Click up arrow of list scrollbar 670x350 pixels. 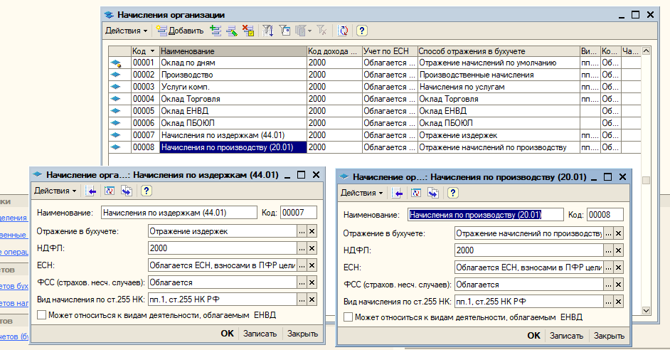click(646, 51)
